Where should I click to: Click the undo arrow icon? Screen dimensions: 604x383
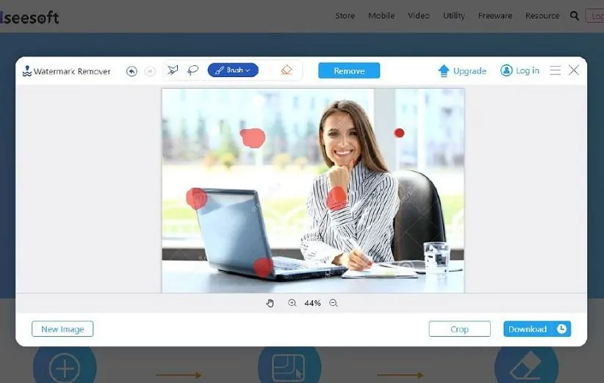[x=132, y=71]
